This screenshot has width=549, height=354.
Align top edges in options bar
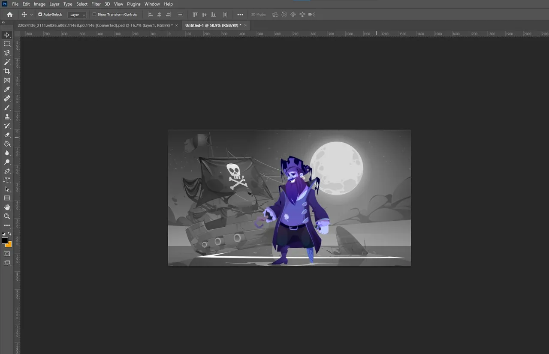tap(195, 15)
